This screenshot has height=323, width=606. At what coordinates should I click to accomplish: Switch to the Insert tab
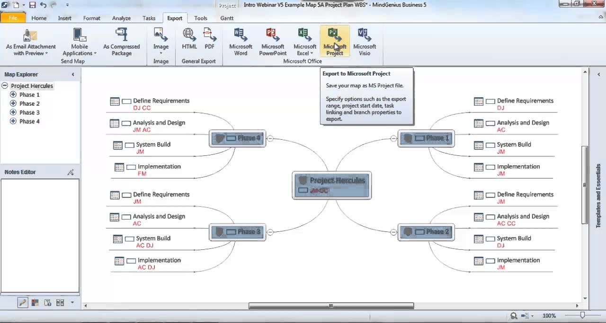click(x=65, y=18)
